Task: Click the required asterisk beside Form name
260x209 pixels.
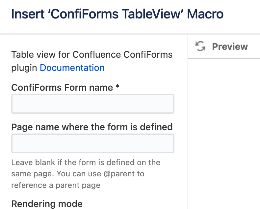Action: click(117, 87)
